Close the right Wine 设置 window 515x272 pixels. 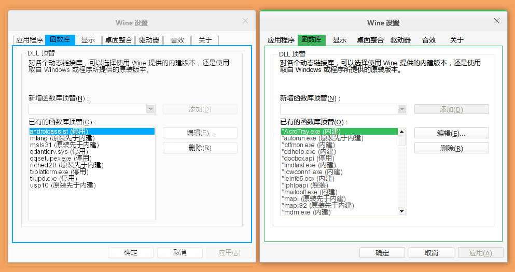coord(497,21)
